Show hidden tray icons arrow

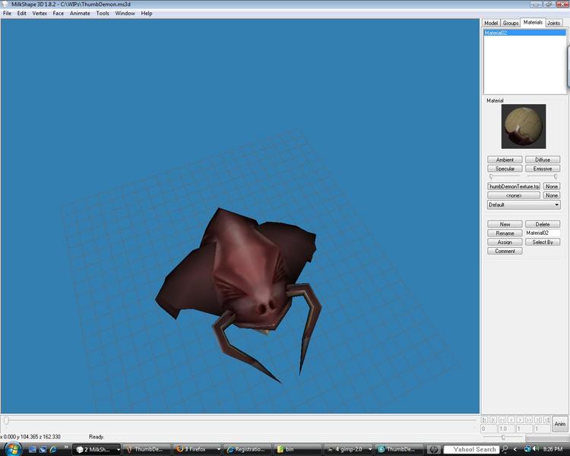[x=515, y=449]
